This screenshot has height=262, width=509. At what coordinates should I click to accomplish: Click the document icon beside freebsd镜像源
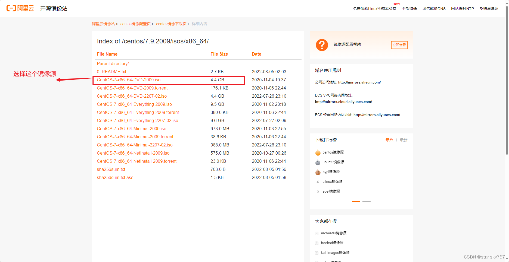(x=317, y=243)
